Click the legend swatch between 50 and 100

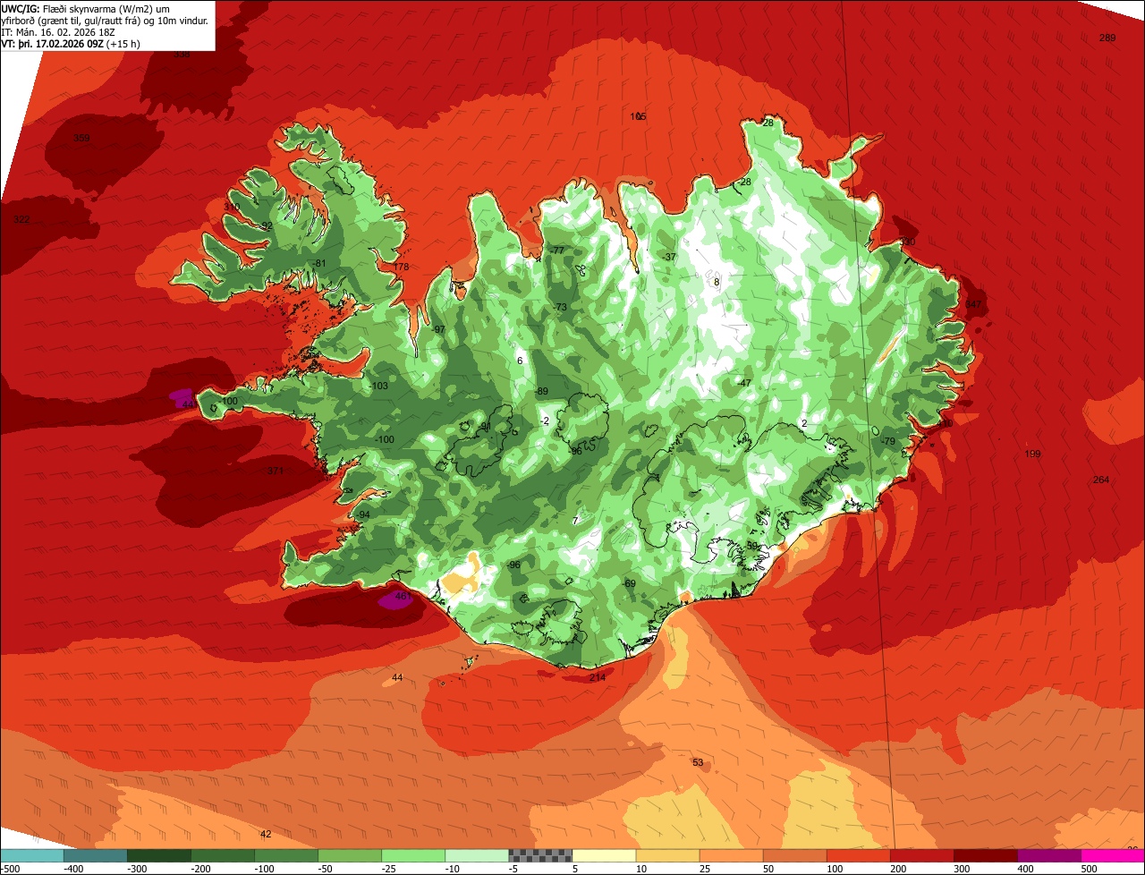[793, 855]
